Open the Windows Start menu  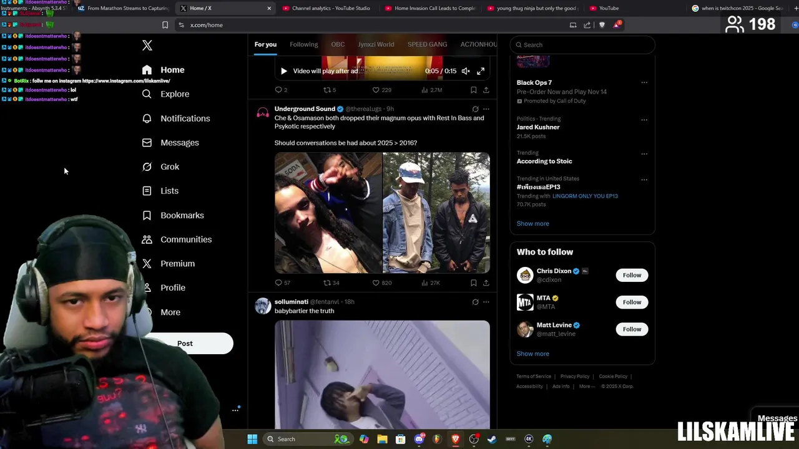[x=252, y=439]
